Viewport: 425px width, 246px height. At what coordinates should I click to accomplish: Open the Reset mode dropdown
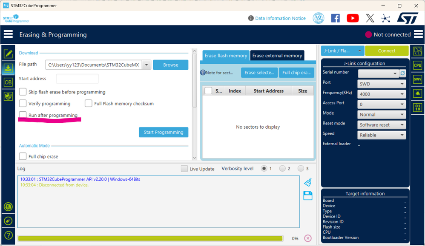point(382,125)
